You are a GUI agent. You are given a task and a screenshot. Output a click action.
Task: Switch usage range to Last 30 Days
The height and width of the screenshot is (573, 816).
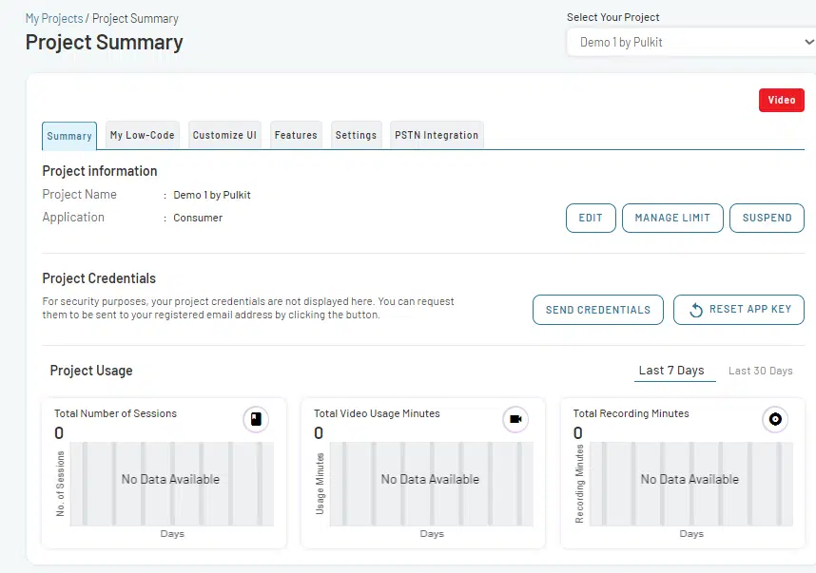pos(760,371)
